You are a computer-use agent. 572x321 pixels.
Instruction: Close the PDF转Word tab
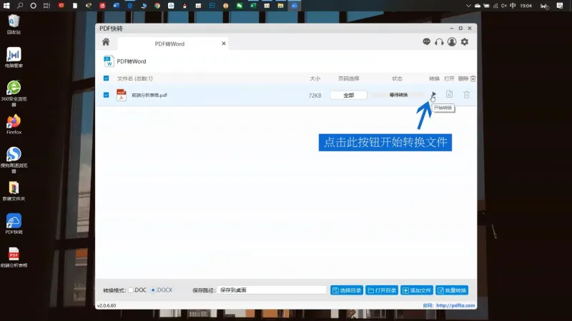click(x=224, y=44)
